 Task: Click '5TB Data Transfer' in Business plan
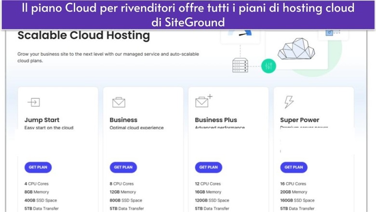127,209
